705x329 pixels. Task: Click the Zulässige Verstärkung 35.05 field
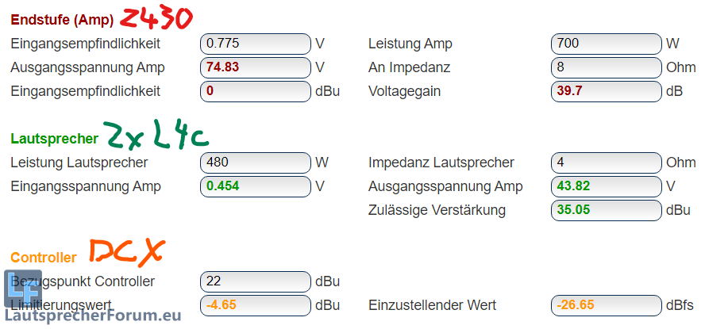click(606, 210)
